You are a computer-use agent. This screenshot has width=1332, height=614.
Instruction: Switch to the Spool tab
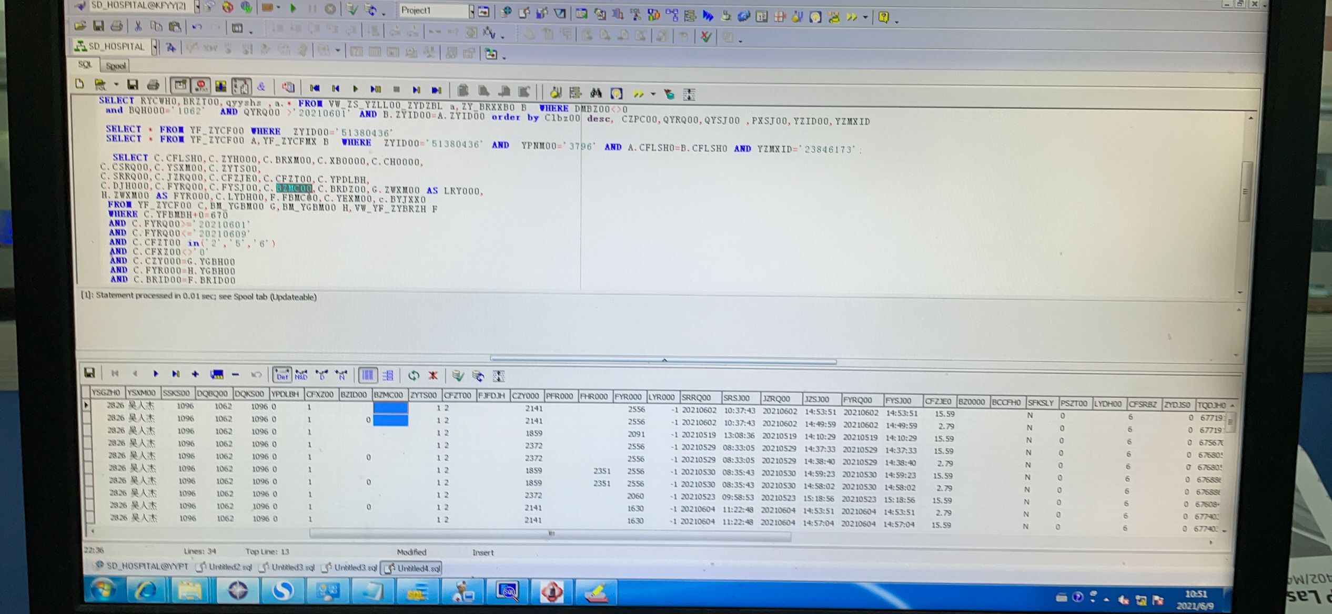pos(115,66)
